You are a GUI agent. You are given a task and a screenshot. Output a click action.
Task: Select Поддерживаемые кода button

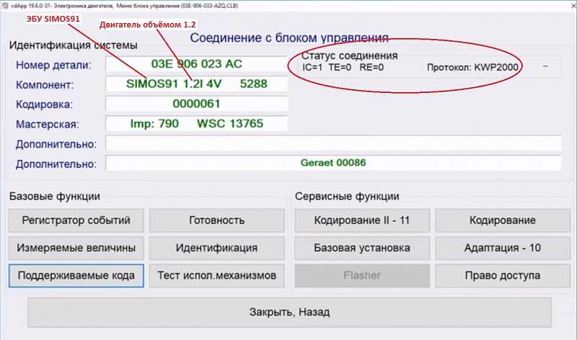click(x=76, y=275)
